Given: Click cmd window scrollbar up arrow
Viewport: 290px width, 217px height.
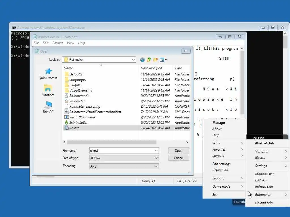Looking at the screenshot, I should [x=285, y=34].
